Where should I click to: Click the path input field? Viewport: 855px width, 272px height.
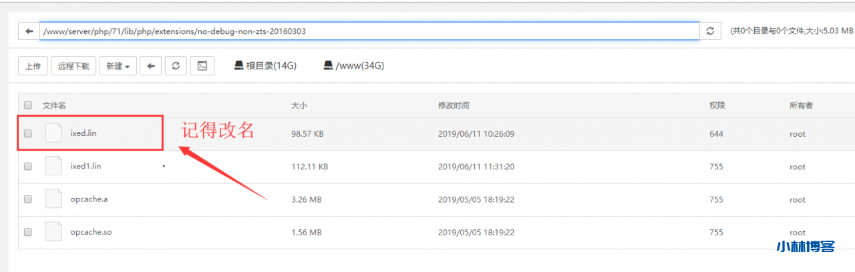(369, 31)
